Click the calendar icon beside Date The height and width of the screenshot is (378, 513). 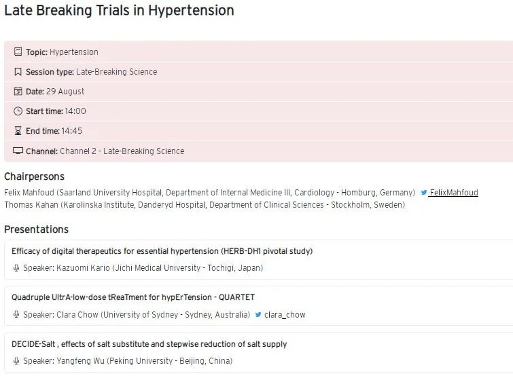[18, 92]
